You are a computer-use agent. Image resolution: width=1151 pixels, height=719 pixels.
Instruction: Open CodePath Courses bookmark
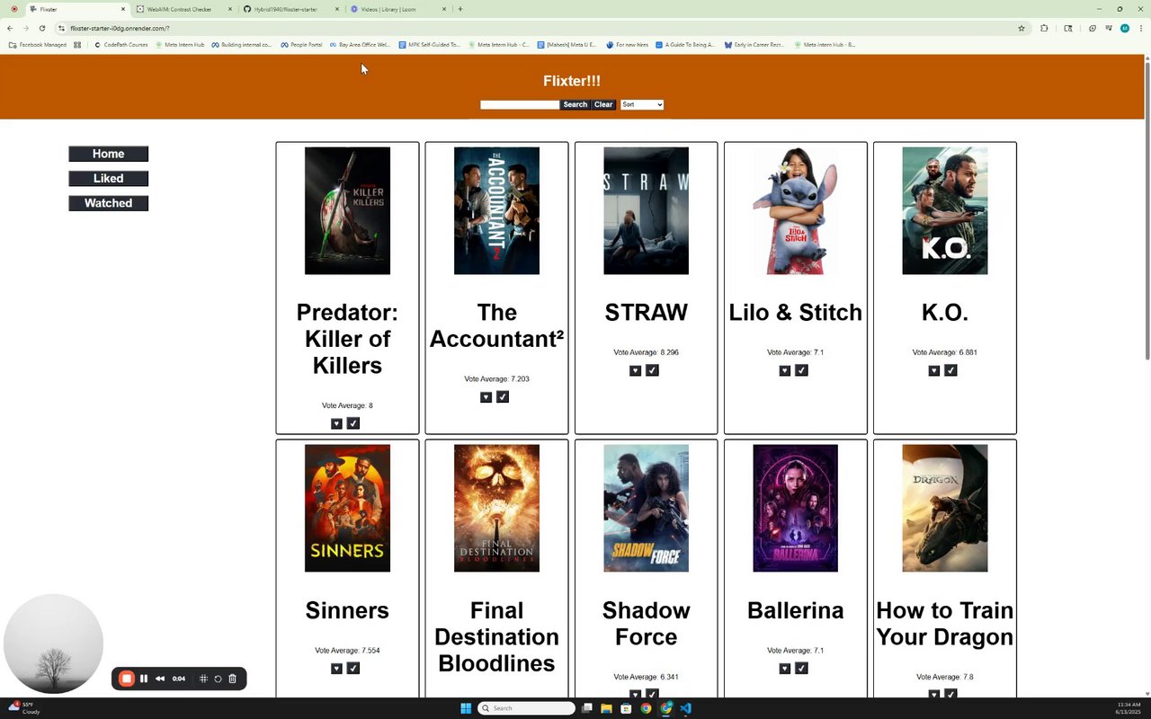coord(121,44)
